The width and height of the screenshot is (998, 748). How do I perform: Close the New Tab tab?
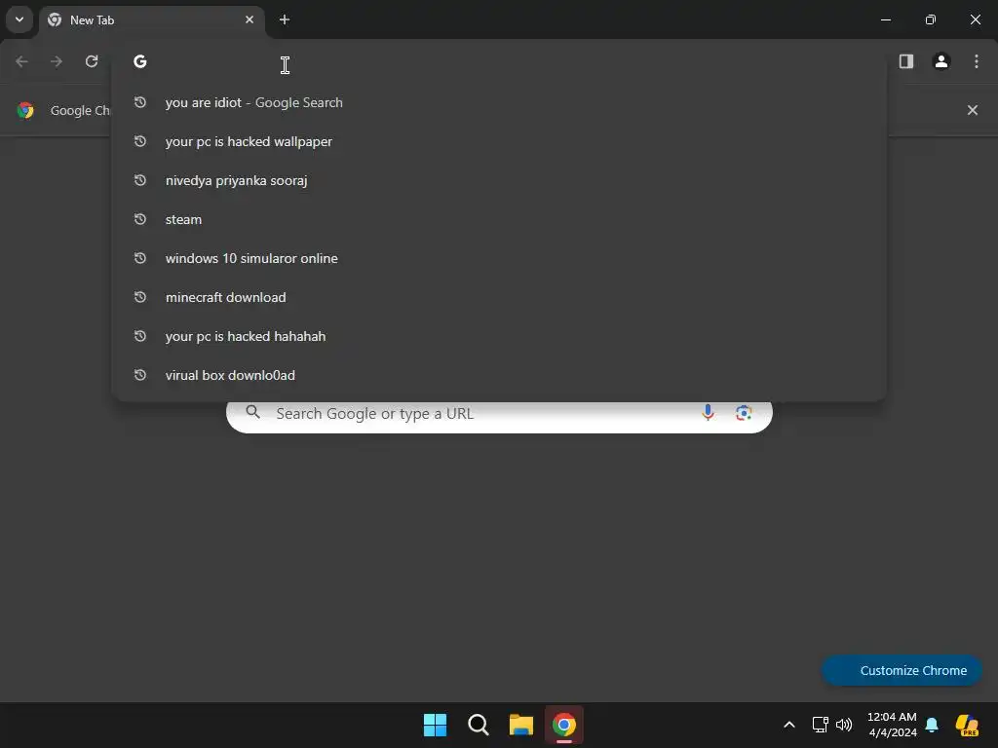click(249, 19)
